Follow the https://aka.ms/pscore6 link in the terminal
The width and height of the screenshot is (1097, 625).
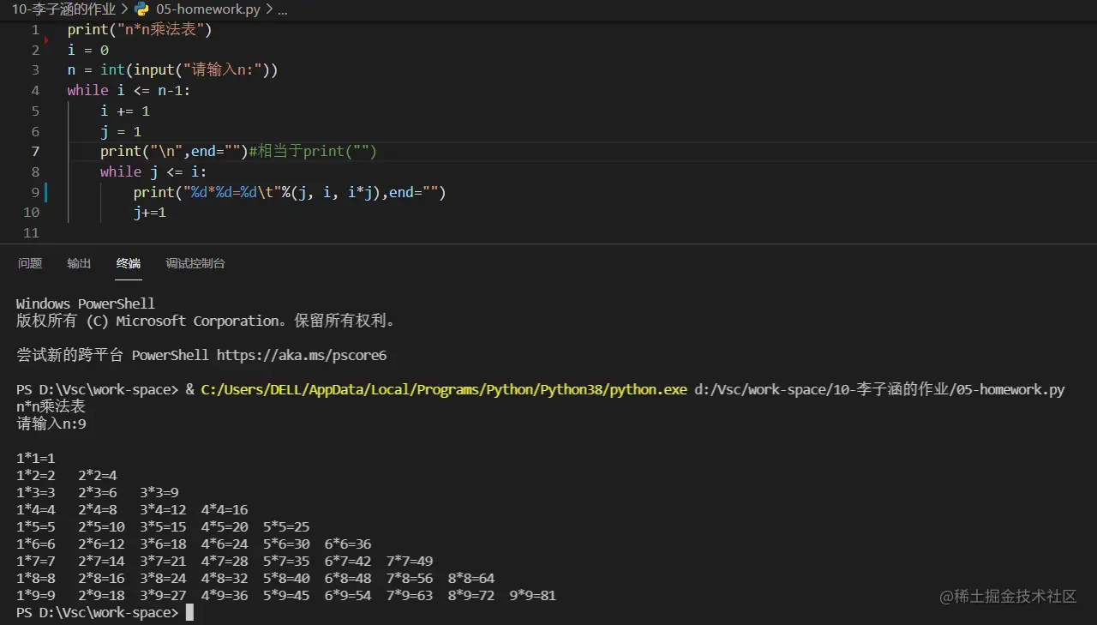coord(302,355)
